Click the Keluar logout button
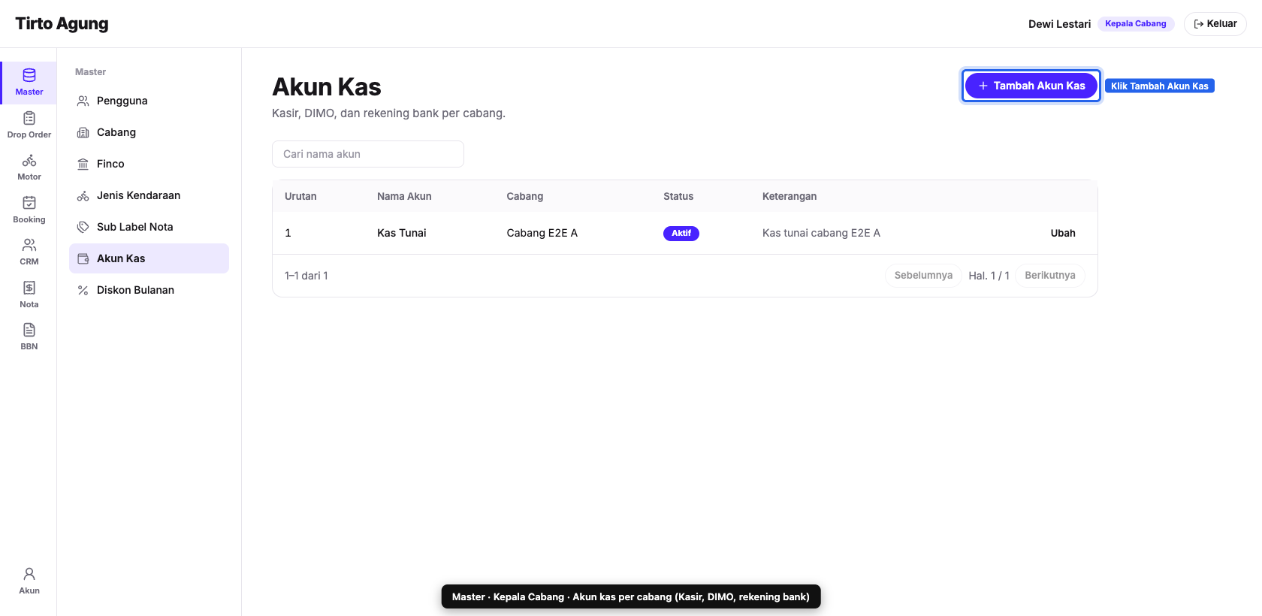 (1215, 24)
